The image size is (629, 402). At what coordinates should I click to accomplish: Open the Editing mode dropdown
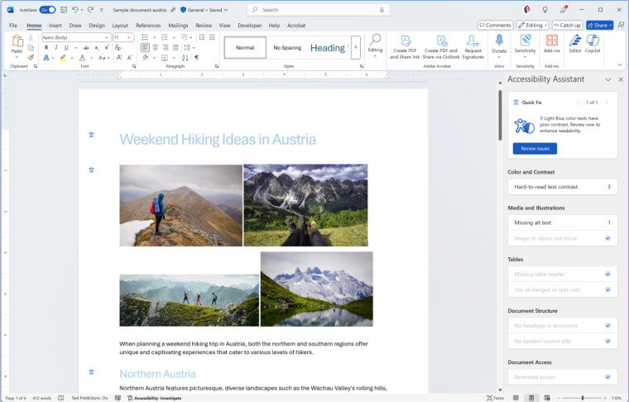coord(533,26)
